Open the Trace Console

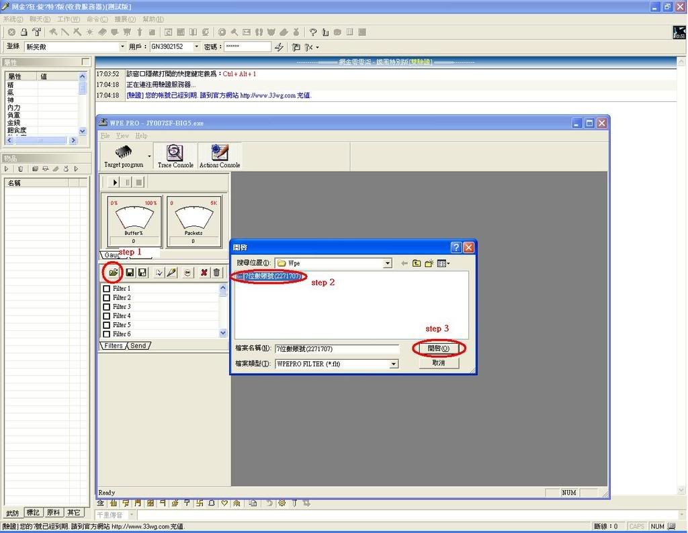(175, 156)
